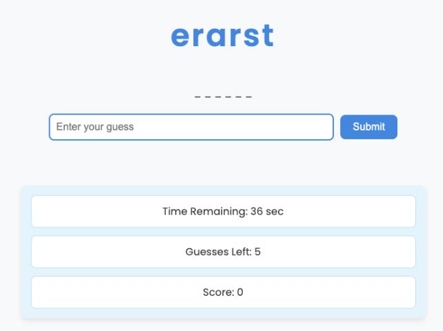
Task: Click the guesses left count "5"
Action: pos(257,252)
